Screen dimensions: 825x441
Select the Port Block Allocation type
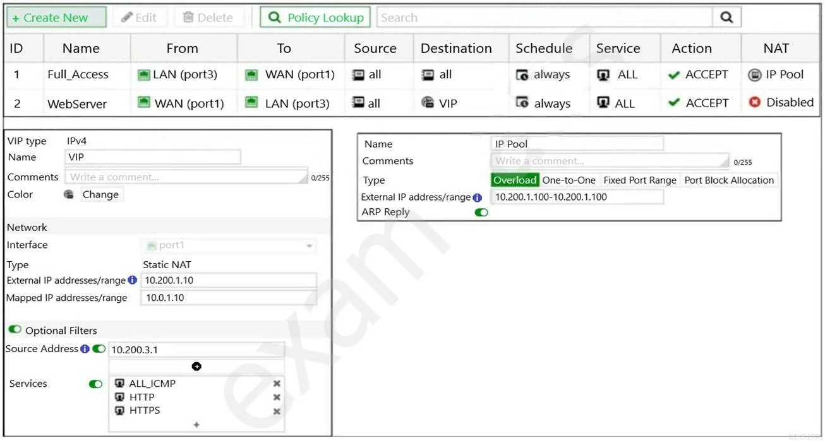(x=729, y=180)
